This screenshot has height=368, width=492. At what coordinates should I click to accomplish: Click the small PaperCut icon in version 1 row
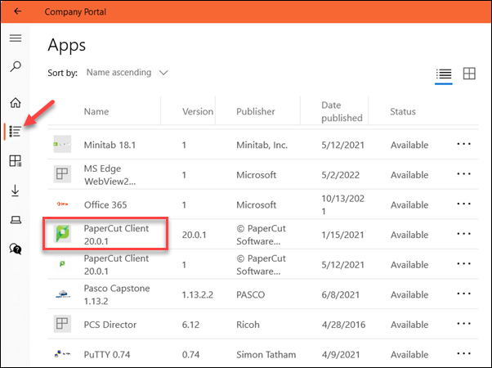click(62, 264)
